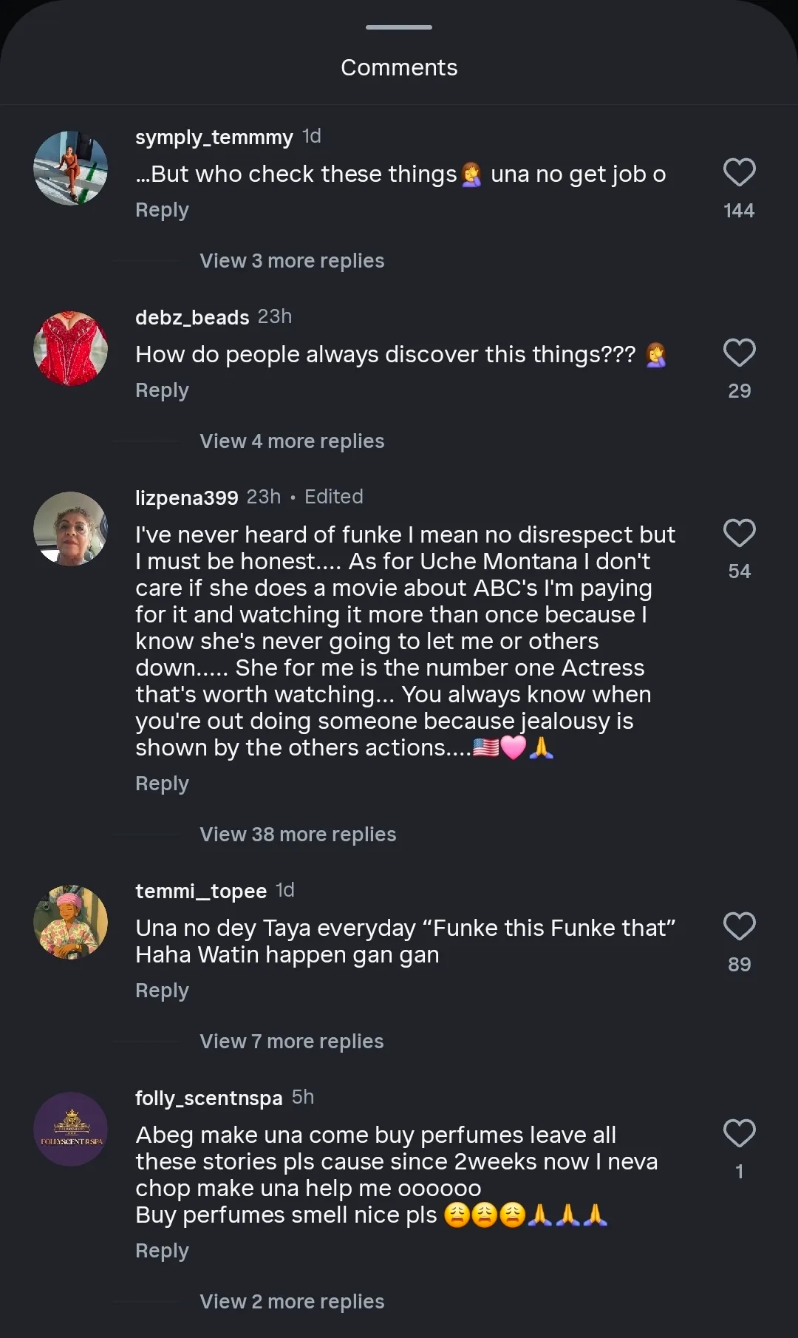Expand View 3 more replies
The height and width of the screenshot is (1338, 798).
tap(292, 261)
